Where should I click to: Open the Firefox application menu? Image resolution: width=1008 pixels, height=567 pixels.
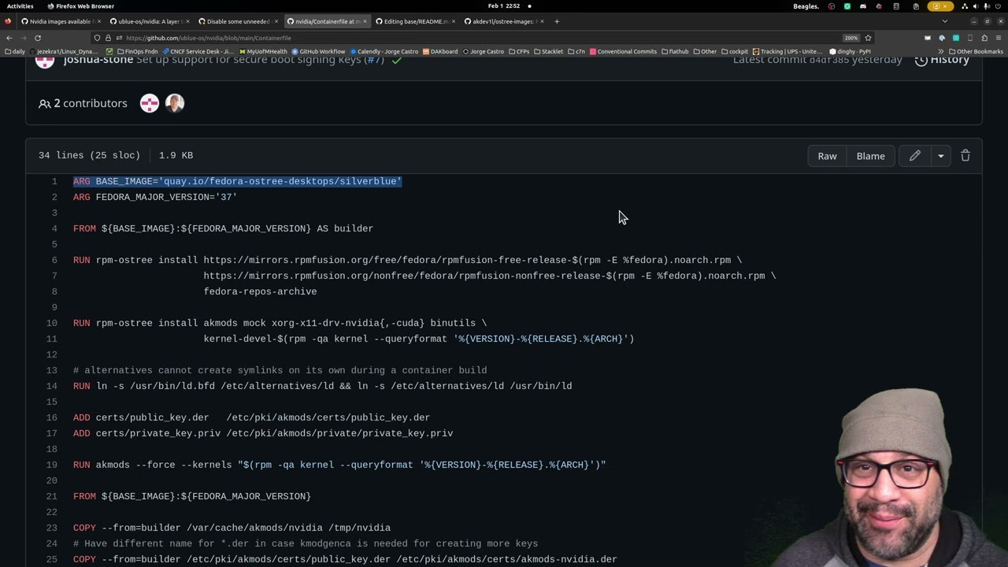[999, 38]
